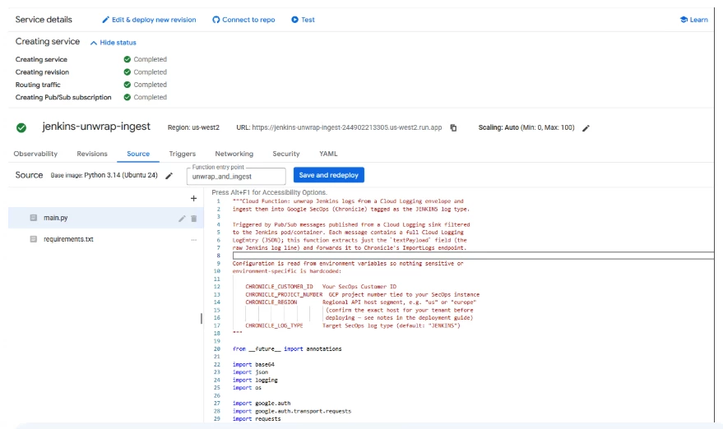Click the Learn graduation cap icon

(684, 20)
